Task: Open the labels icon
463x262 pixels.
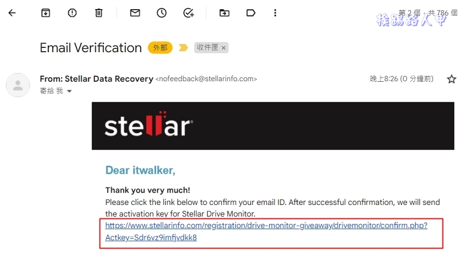Action: [x=251, y=13]
